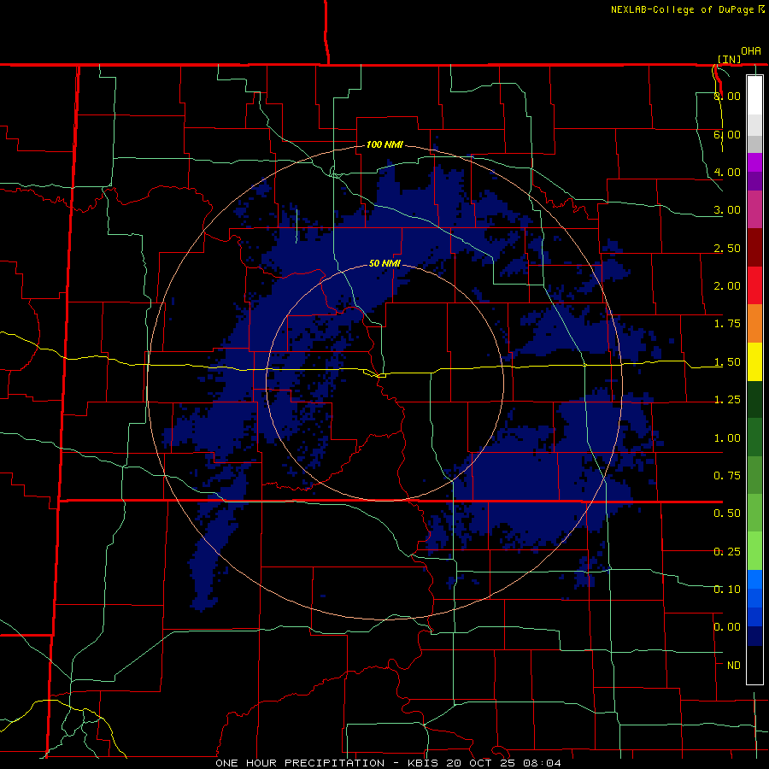Pick the lightest green swatch above 0.10
This screenshot has width=769, height=769.
click(754, 551)
